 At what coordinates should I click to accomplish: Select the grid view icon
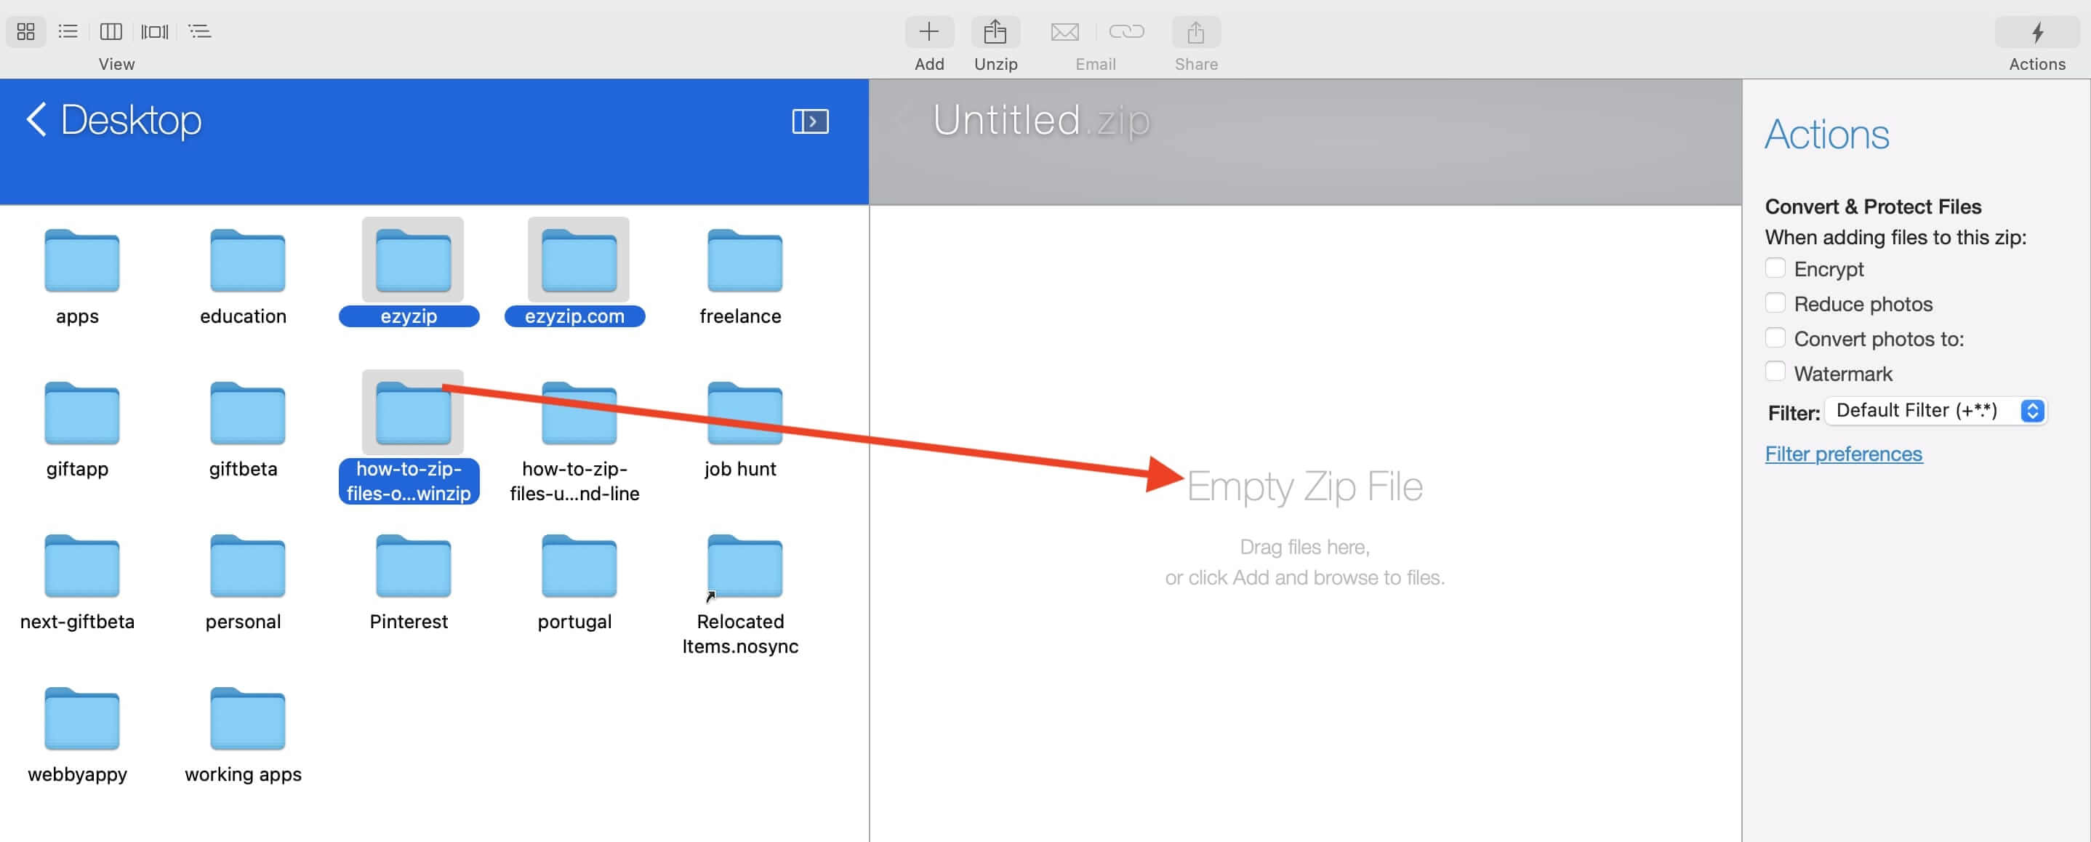[x=25, y=31]
